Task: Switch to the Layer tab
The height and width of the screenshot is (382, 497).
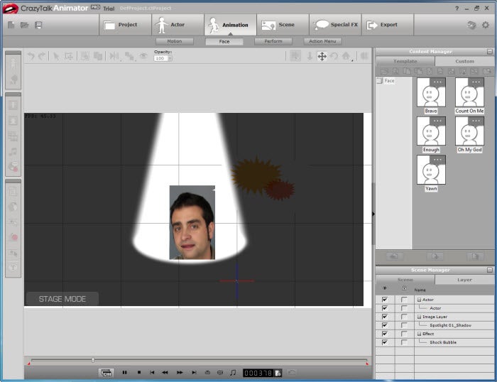Action: tap(464, 280)
